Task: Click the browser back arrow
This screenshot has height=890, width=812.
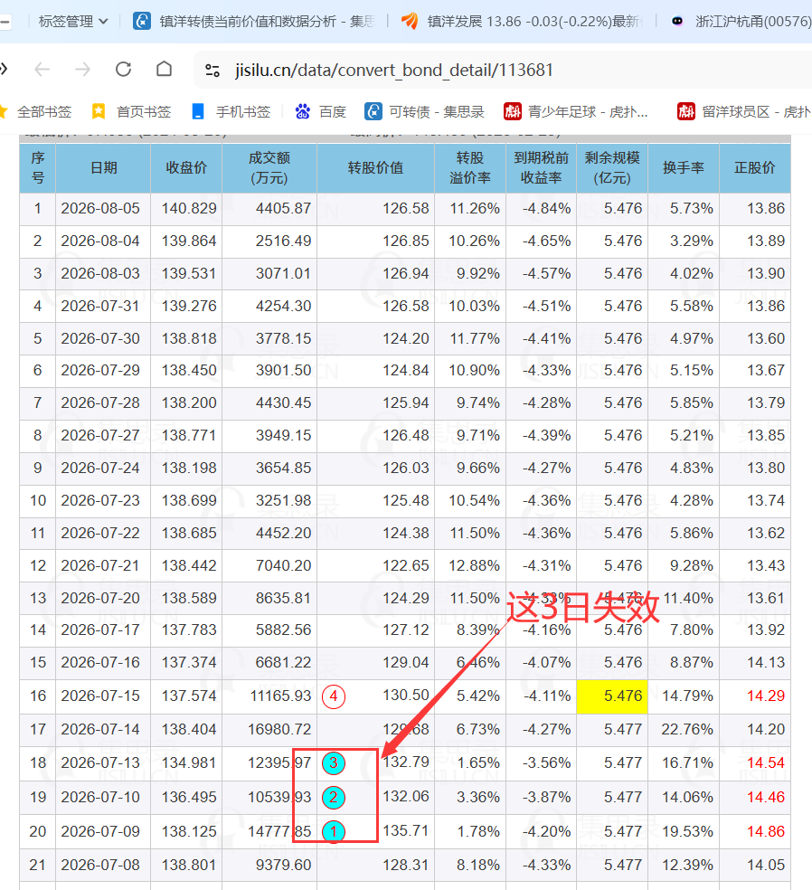Action: point(42,70)
